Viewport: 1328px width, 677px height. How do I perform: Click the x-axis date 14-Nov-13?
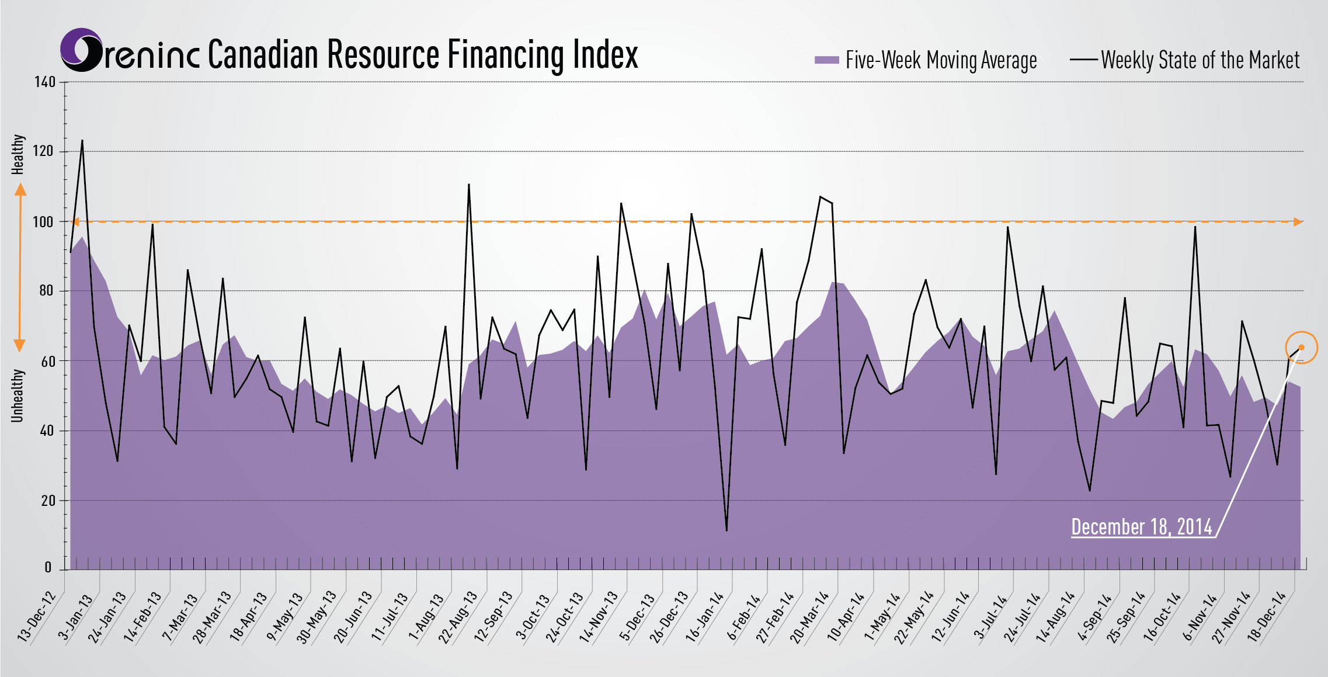(x=598, y=617)
